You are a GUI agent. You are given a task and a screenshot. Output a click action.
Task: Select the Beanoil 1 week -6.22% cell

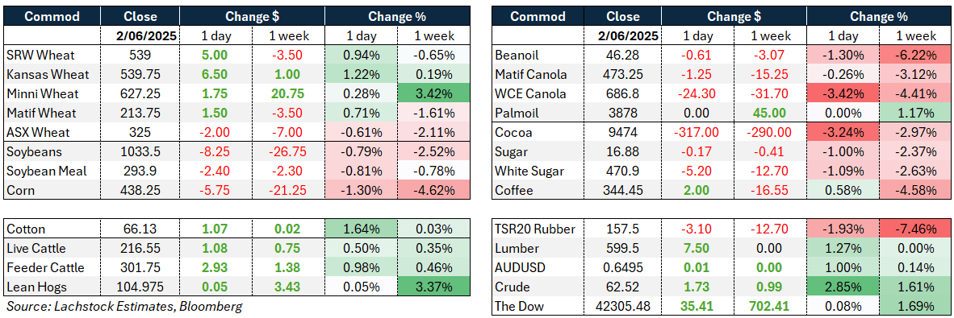pos(915,56)
